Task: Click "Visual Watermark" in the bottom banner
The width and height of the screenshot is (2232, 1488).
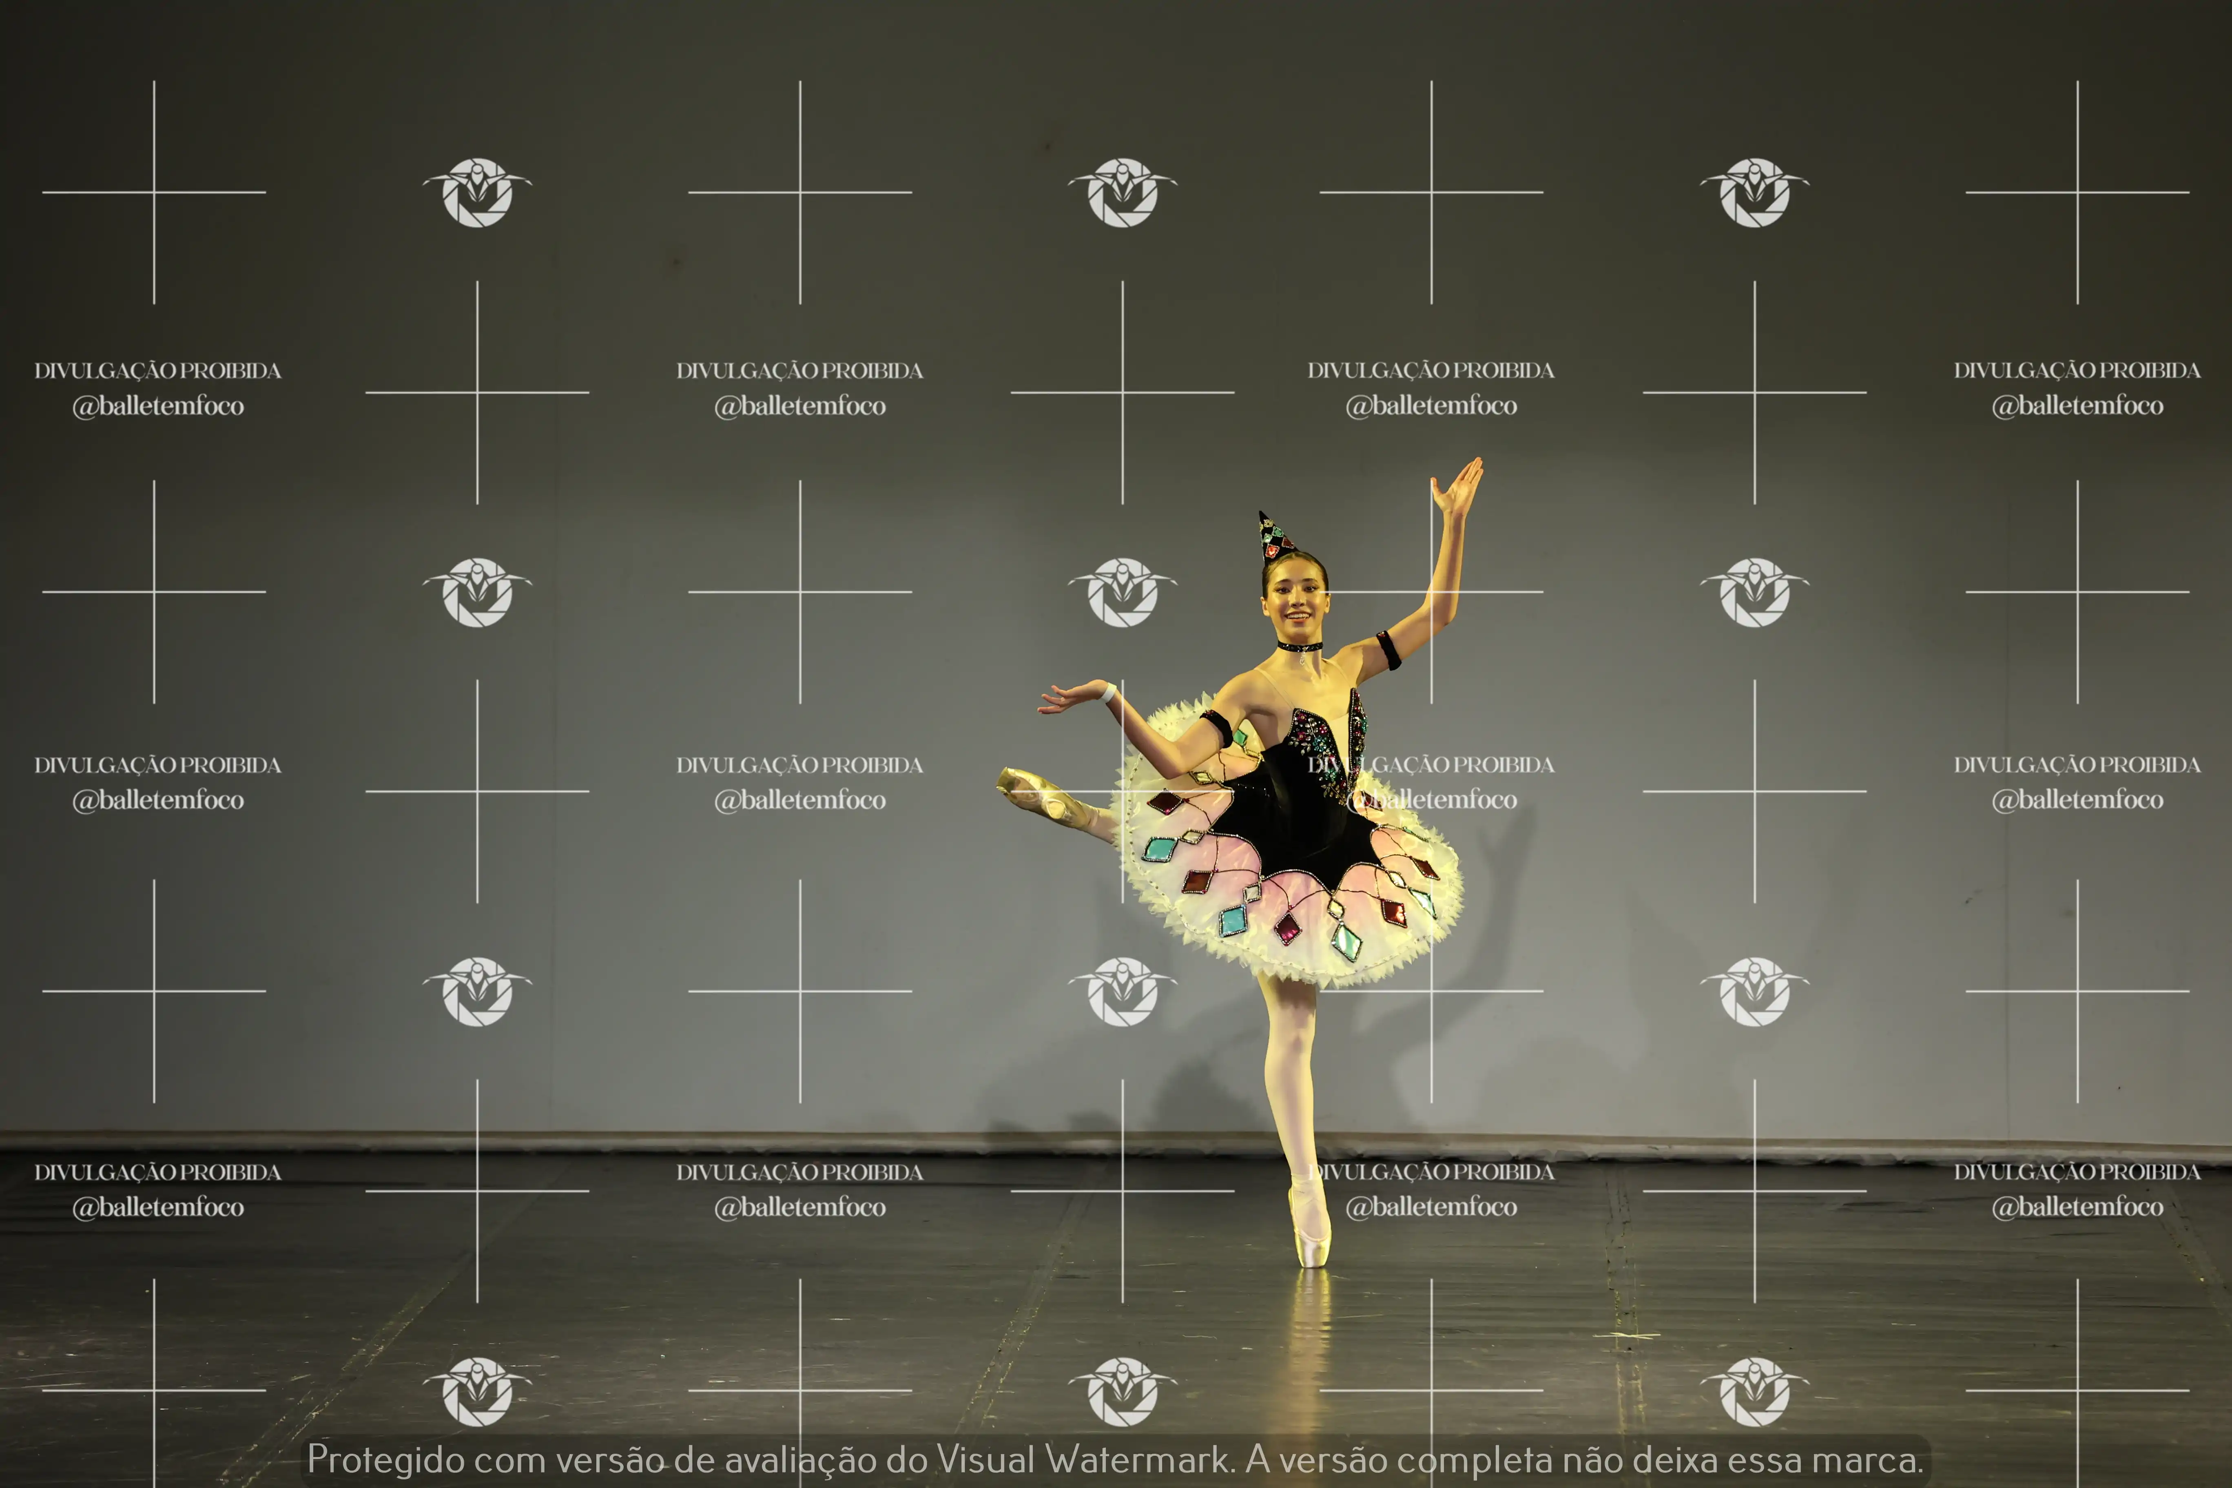Action: [x=1082, y=1459]
